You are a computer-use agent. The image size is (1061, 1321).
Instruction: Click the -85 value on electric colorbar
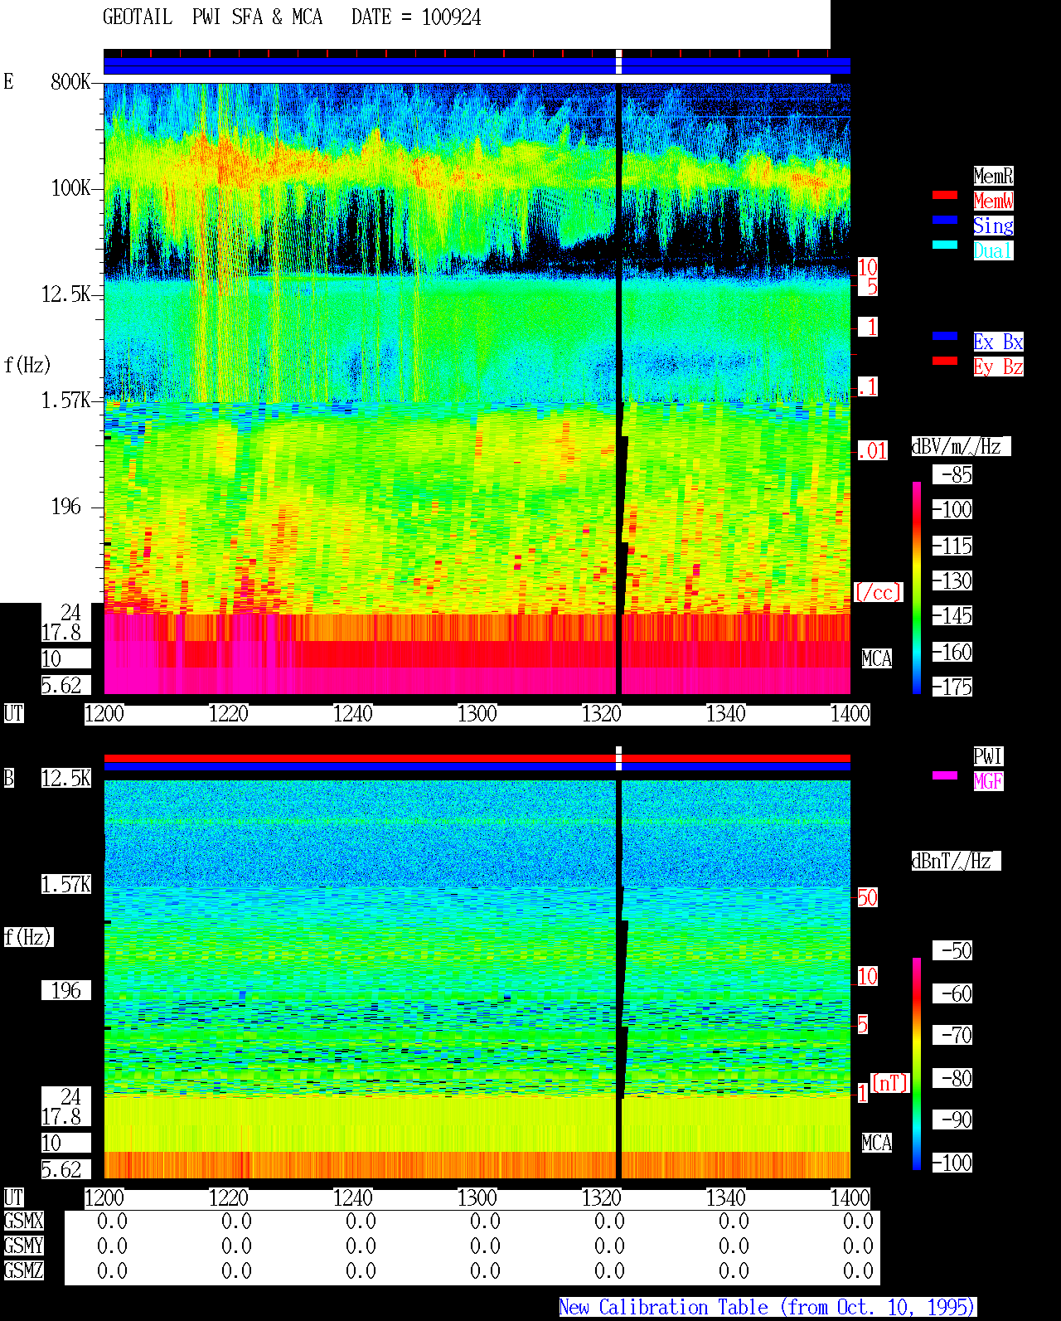tap(952, 474)
